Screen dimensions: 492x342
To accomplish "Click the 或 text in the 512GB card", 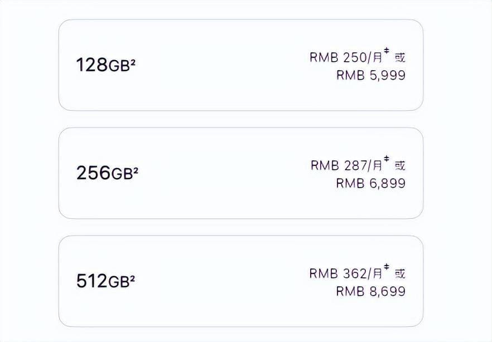I will (x=400, y=273).
